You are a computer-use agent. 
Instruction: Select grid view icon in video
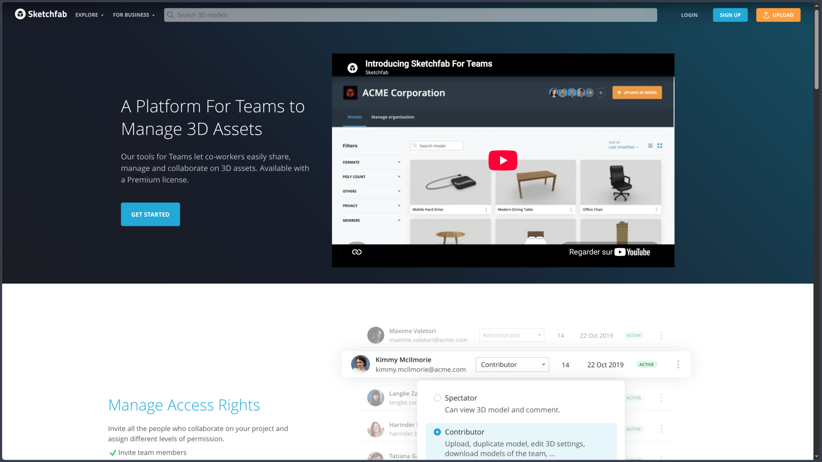tap(660, 146)
